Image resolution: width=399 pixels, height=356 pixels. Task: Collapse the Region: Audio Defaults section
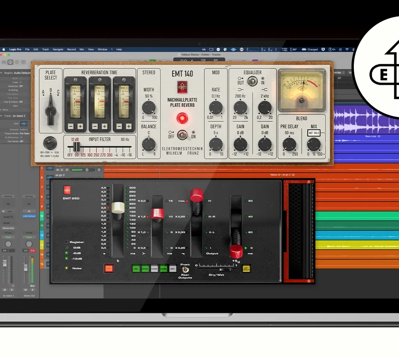[x=2, y=73]
